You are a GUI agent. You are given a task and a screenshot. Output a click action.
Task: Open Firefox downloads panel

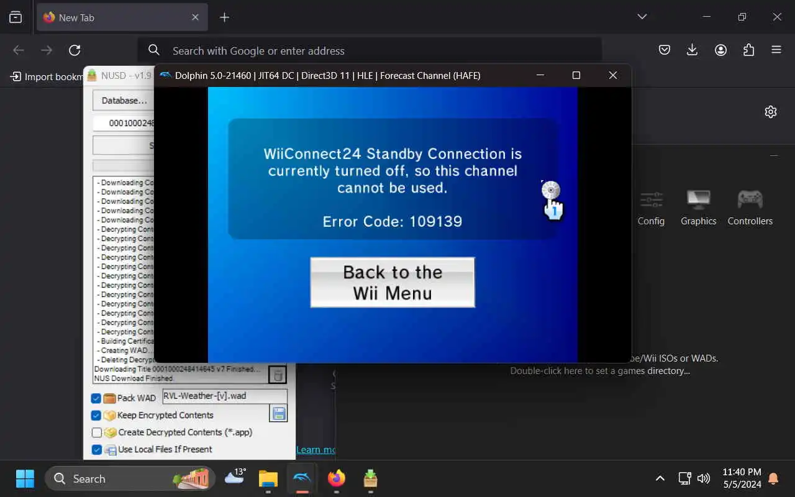click(x=693, y=50)
